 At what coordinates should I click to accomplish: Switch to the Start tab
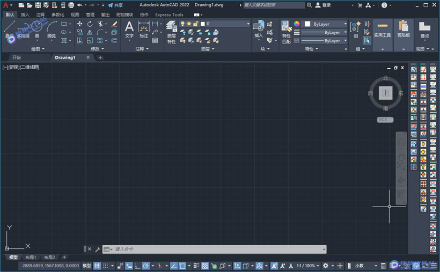pyautogui.click(x=17, y=57)
